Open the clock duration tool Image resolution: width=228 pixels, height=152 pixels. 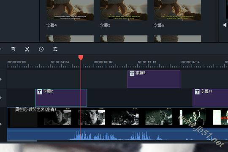click(41, 49)
